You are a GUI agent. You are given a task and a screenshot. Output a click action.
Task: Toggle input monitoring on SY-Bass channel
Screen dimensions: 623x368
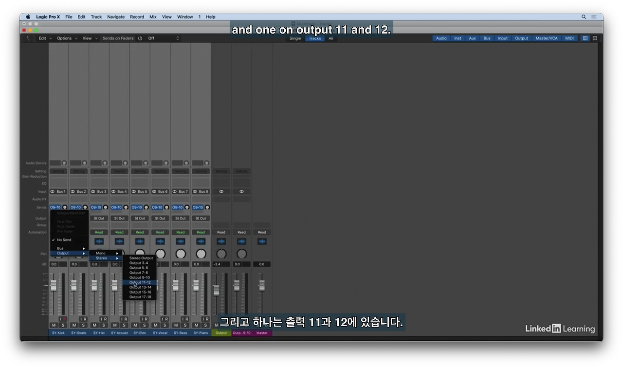coord(182,319)
